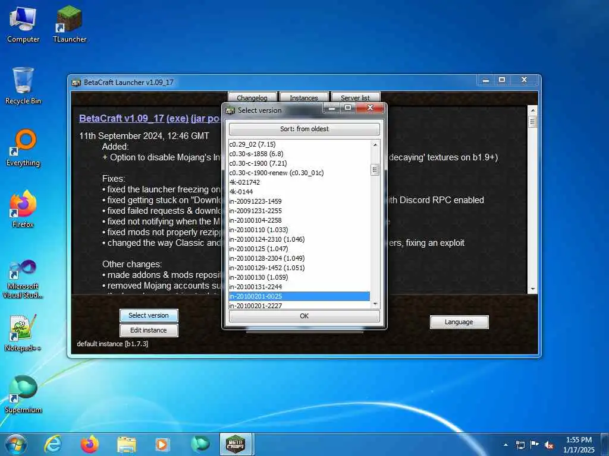This screenshot has height=456, width=609.
Task: Click the muted volume tray icon
Action: (549, 445)
